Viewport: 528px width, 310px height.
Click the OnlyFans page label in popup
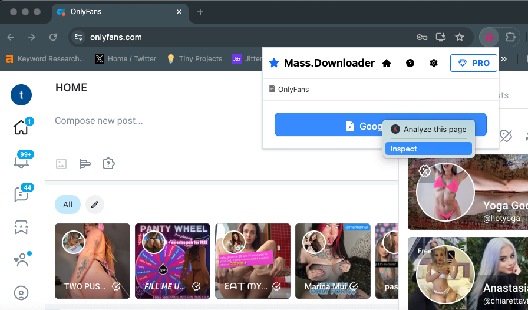[x=289, y=90]
